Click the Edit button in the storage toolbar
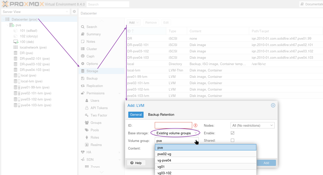This screenshot has height=175, width=323. 166,22
